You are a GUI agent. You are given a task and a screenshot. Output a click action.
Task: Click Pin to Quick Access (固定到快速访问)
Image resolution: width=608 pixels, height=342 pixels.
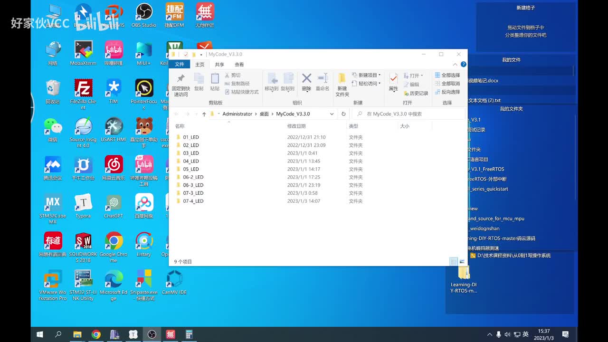pos(180,85)
